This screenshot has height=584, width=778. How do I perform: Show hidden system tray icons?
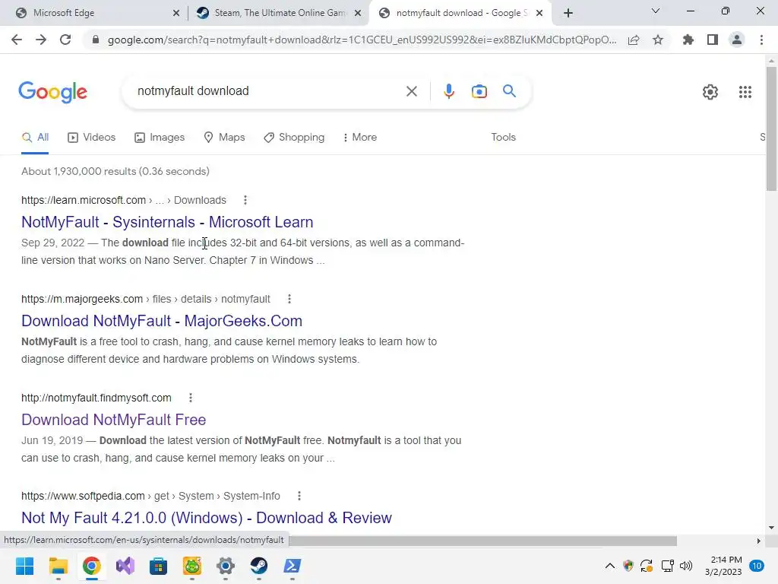[610, 566]
